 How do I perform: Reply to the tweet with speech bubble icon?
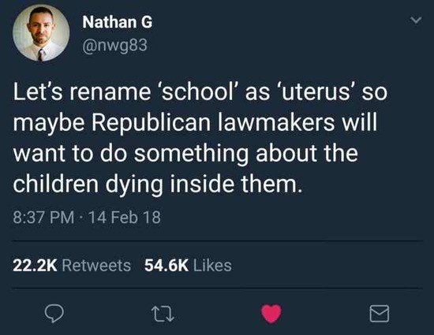click(x=54, y=314)
